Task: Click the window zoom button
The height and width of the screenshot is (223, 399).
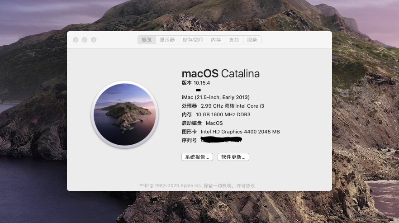Action: click(x=94, y=40)
